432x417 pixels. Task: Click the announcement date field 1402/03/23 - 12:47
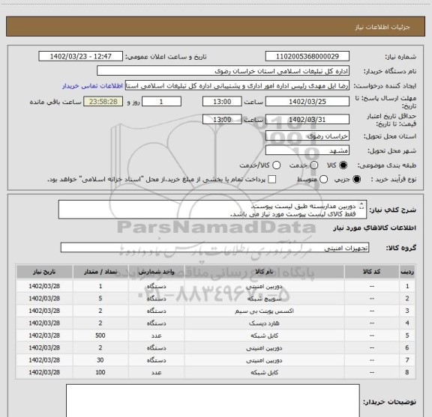pyautogui.click(x=81, y=56)
